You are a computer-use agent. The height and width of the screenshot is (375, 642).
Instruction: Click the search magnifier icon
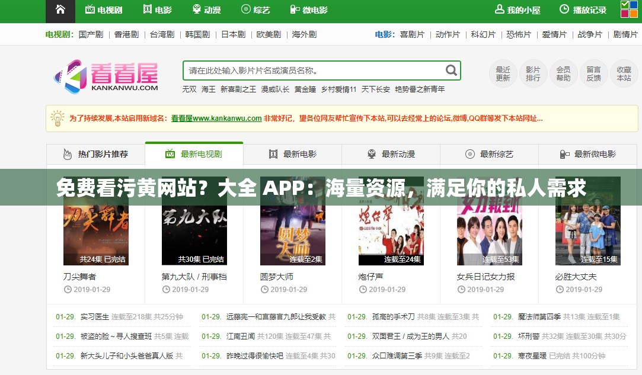(x=451, y=70)
